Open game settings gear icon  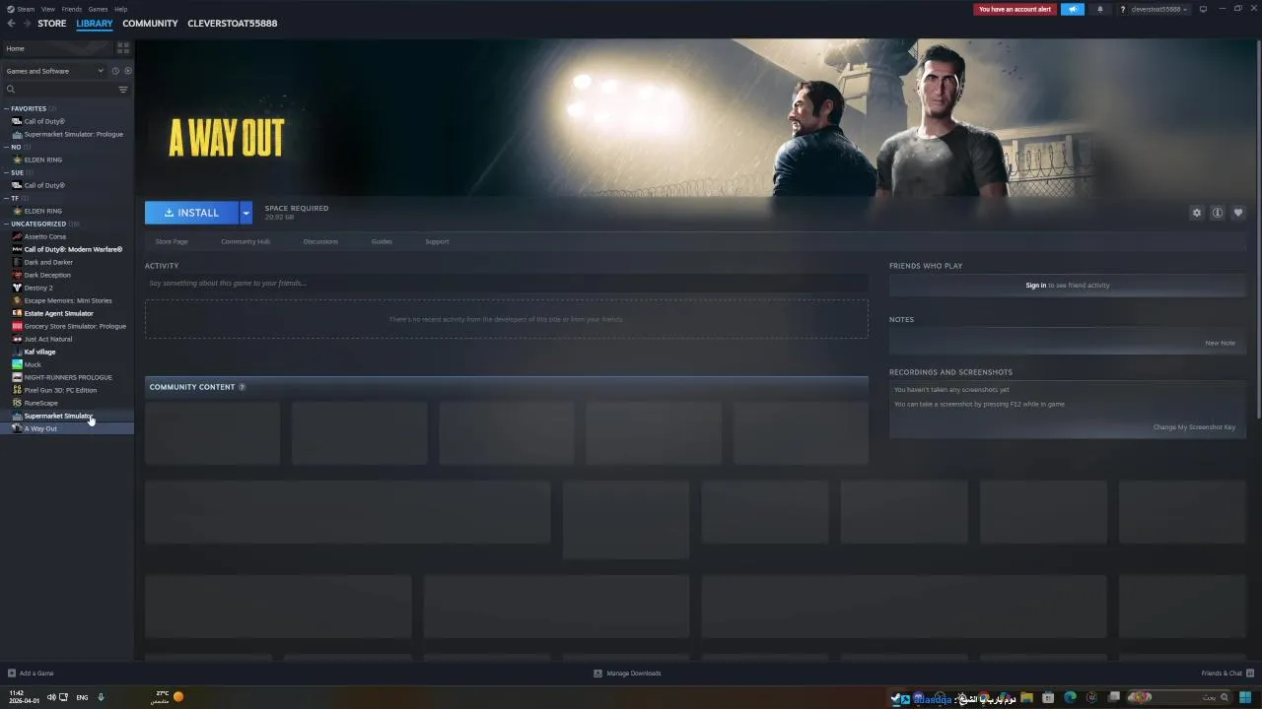pyautogui.click(x=1197, y=213)
